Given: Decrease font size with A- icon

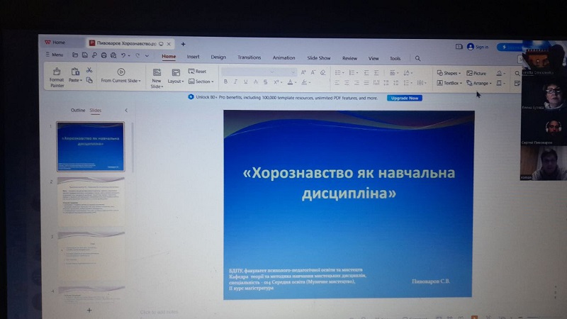Looking at the screenshot, I should [313, 72].
